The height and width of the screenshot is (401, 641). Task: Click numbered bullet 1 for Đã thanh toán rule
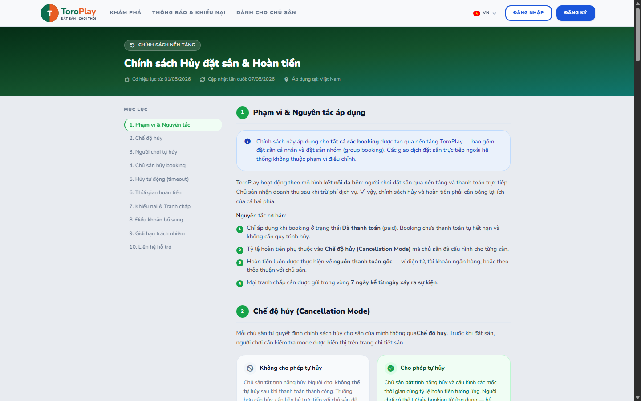240,229
